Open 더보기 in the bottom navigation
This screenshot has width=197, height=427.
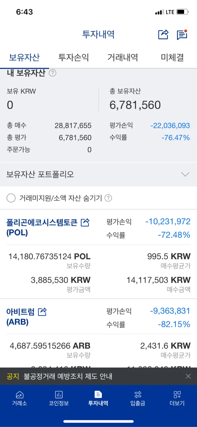[x=177, y=398]
